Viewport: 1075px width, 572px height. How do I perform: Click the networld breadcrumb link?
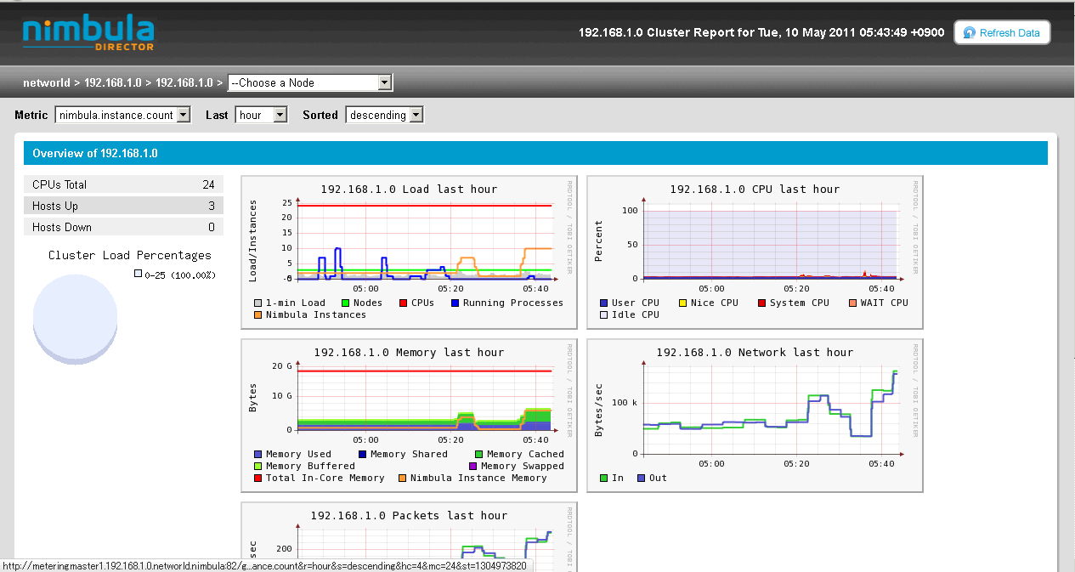coord(47,83)
